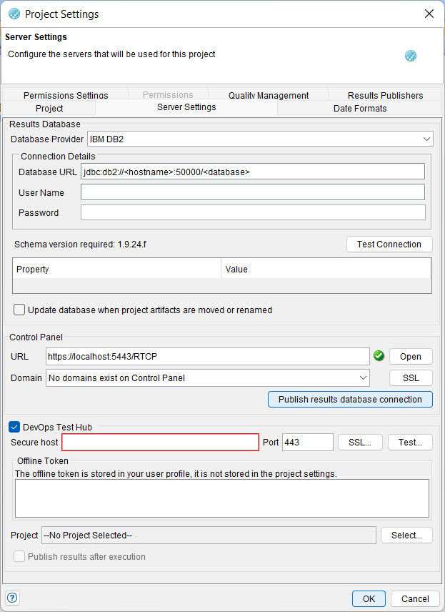Enable updating database when artifacts are renamed

click(x=19, y=310)
